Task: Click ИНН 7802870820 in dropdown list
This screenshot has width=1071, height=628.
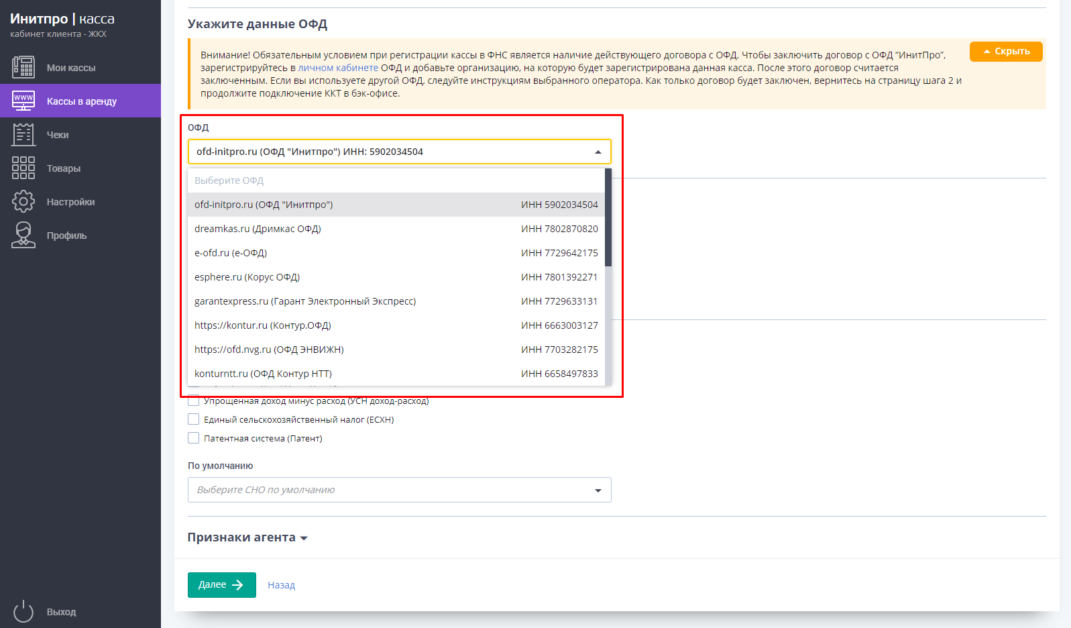Action: click(559, 229)
